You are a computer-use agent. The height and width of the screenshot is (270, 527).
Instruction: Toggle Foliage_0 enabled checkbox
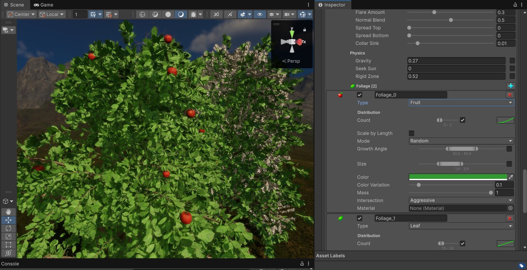click(x=360, y=95)
